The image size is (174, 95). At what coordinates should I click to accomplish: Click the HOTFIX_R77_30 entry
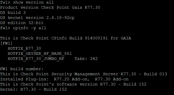pyautogui.click(x=24, y=48)
